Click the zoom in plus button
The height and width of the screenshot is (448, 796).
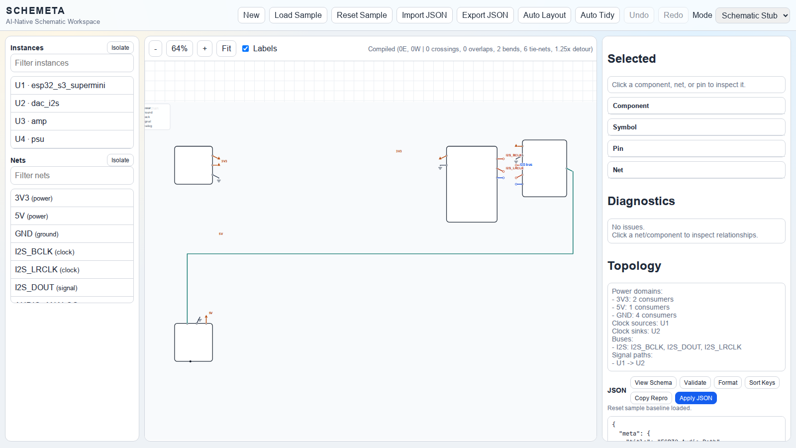click(x=204, y=49)
